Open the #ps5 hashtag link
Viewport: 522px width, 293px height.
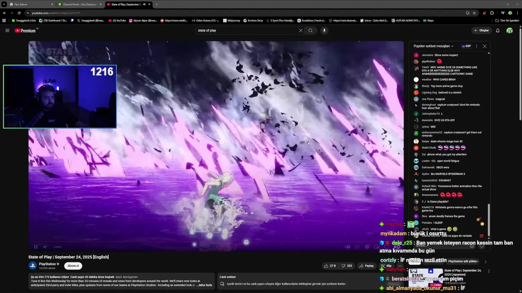tap(119, 277)
